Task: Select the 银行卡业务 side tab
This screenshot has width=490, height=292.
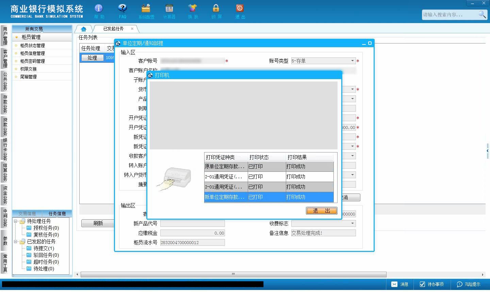Action: 5,149
